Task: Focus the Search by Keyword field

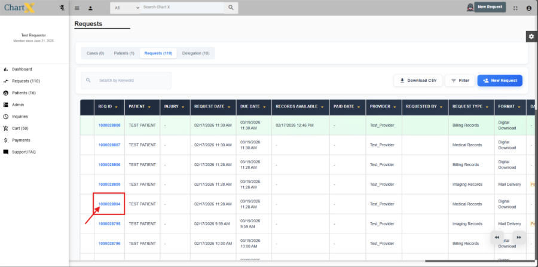Action: pyautogui.click(x=126, y=81)
